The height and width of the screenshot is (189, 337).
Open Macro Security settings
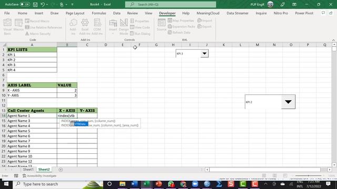(38, 34)
